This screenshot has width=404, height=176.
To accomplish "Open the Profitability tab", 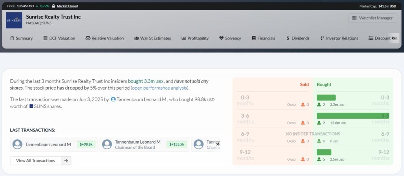I will [195, 38].
